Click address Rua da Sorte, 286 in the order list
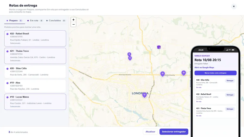This screenshot has width=244, height=137. tap(29, 75)
